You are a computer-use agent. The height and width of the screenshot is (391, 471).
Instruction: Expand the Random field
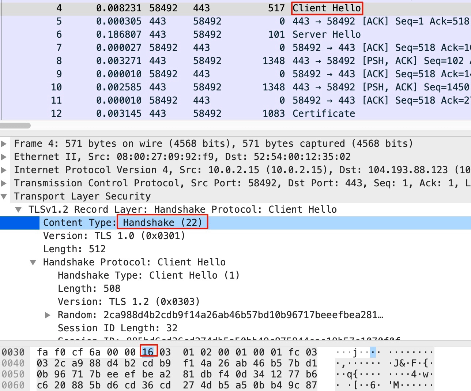pos(48,315)
